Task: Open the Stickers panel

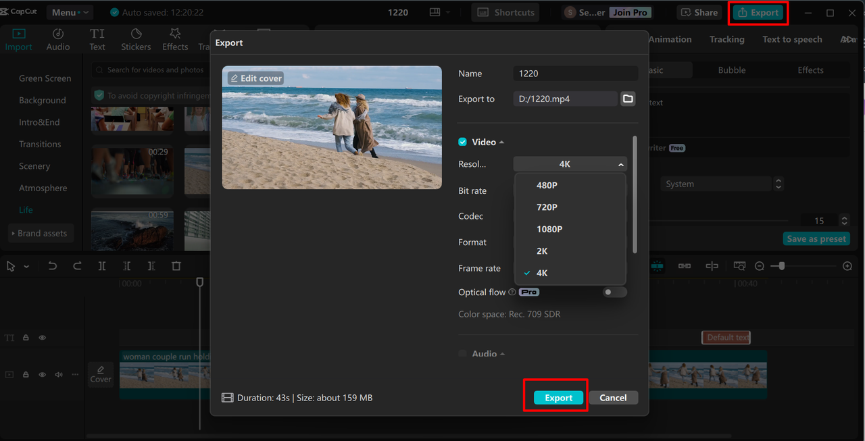Action: coord(136,39)
